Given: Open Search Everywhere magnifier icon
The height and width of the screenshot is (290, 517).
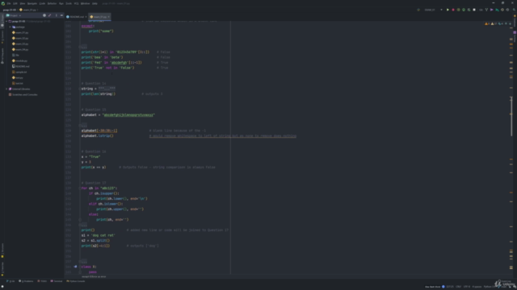Looking at the screenshot, I should pos(514,10).
